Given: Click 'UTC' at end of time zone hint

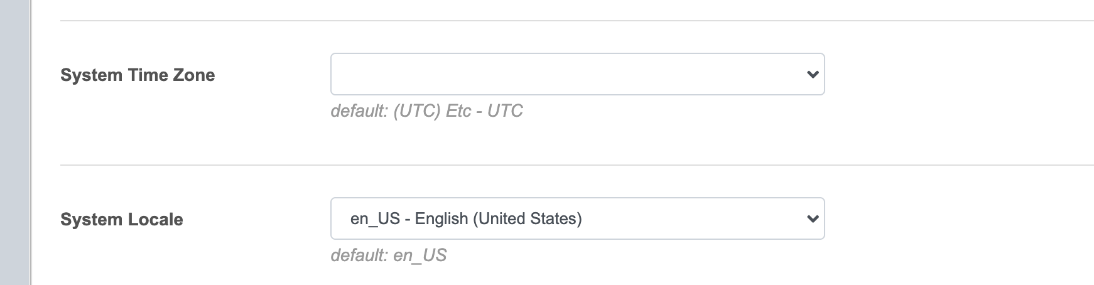Looking at the screenshot, I should [505, 111].
